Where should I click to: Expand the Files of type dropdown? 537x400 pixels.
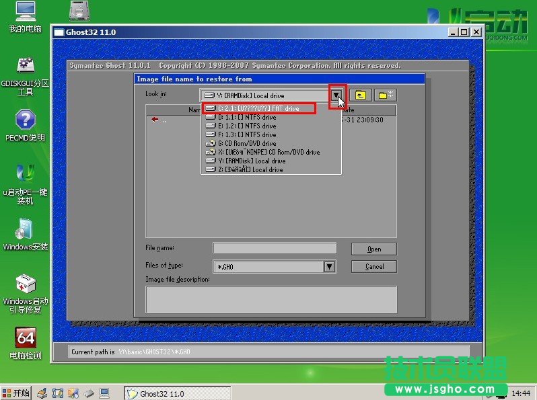[329, 267]
